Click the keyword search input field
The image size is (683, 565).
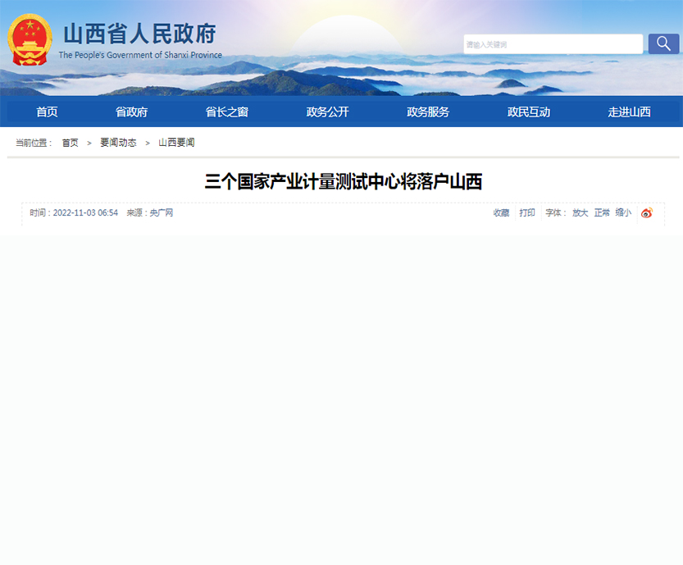(x=553, y=44)
